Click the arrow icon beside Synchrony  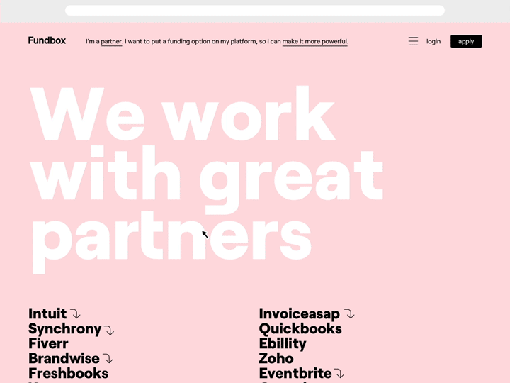(x=109, y=330)
